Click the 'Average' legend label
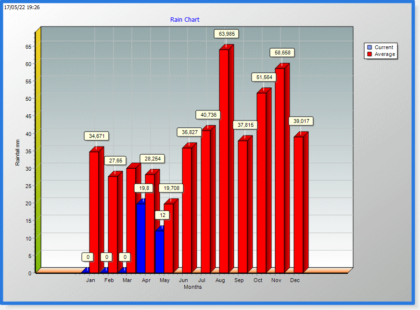The image size is (420, 310). [385, 54]
